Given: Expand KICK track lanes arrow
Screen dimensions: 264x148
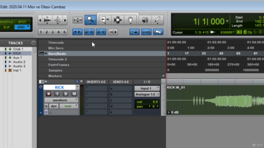Looking at the screenshot, I should click(x=41, y=113).
